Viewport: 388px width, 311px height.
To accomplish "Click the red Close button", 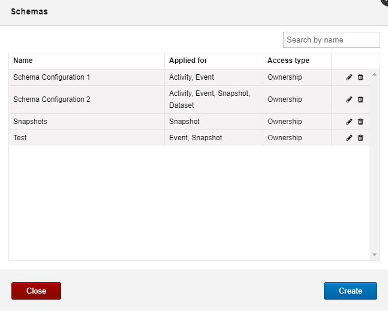I will pyautogui.click(x=36, y=291).
